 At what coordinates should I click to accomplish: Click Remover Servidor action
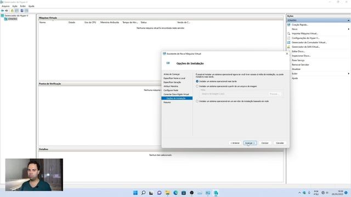pyautogui.click(x=301, y=65)
